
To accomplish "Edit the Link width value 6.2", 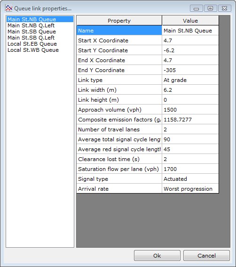I will pos(190,90).
